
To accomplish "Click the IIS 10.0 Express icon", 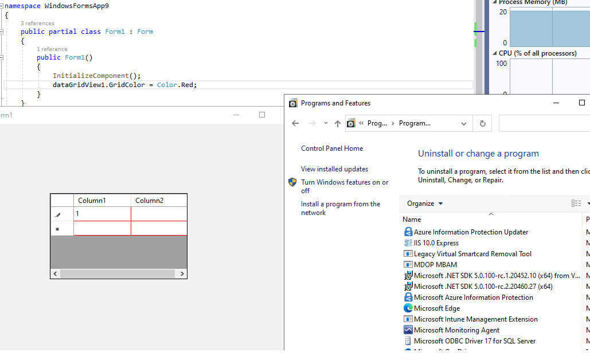I will point(408,243).
